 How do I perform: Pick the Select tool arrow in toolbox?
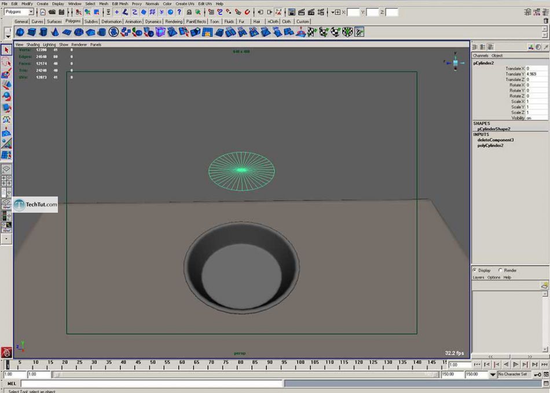(x=6, y=50)
